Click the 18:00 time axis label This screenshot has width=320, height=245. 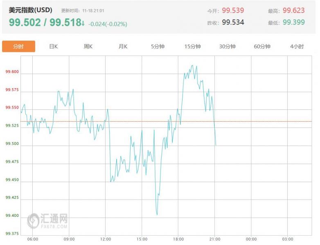point(178,239)
